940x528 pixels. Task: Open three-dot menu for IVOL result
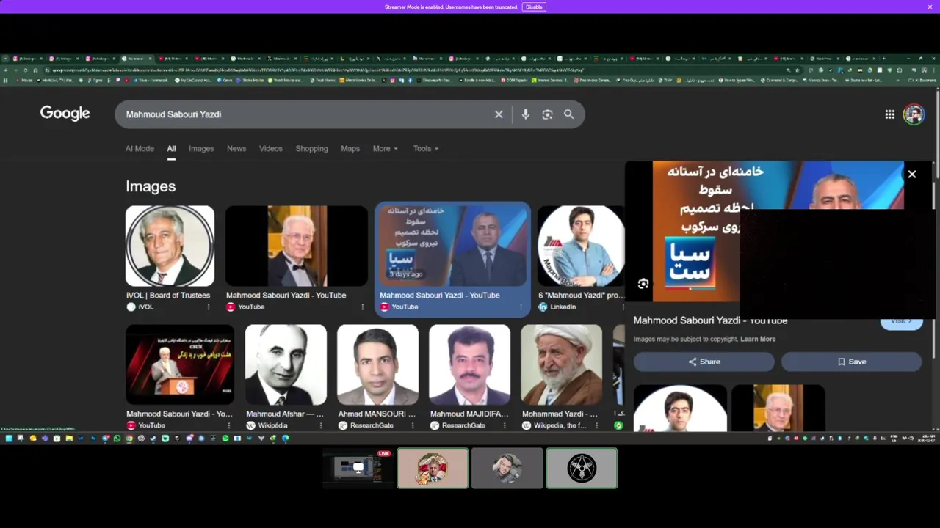coord(209,307)
